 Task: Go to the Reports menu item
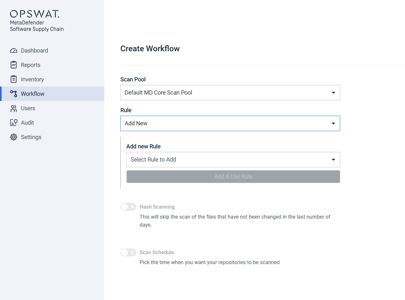tap(30, 65)
